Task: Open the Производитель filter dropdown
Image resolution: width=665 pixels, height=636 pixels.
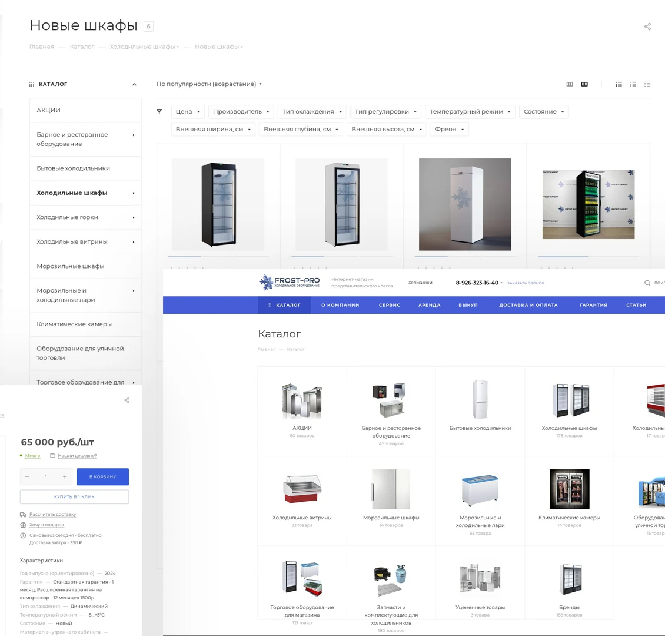Action: click(241, 111)
